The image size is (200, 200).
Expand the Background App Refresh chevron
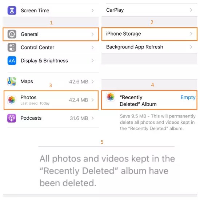pos(191,47)
